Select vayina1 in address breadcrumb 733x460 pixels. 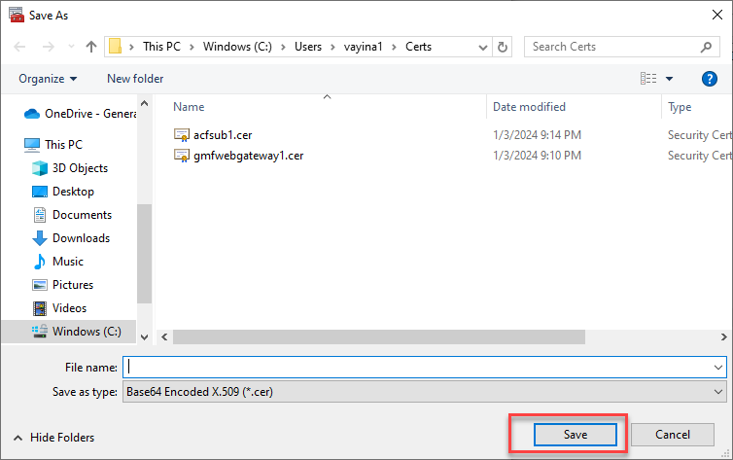coord(363,47)
